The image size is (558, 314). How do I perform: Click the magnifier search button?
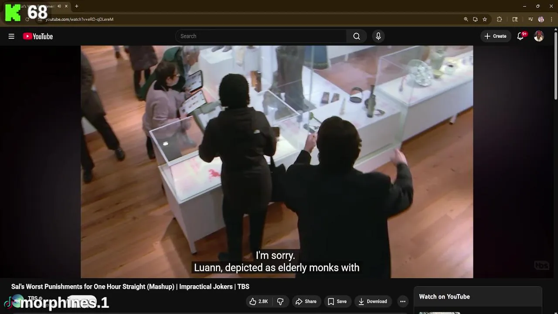tap(357, 36)
